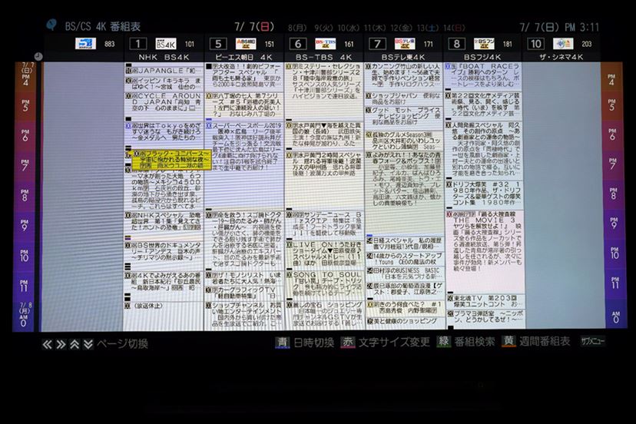636x424 pixels.
Task: Select highlighted ブラック・ユニバース program
Action: [x=171, y=160]
